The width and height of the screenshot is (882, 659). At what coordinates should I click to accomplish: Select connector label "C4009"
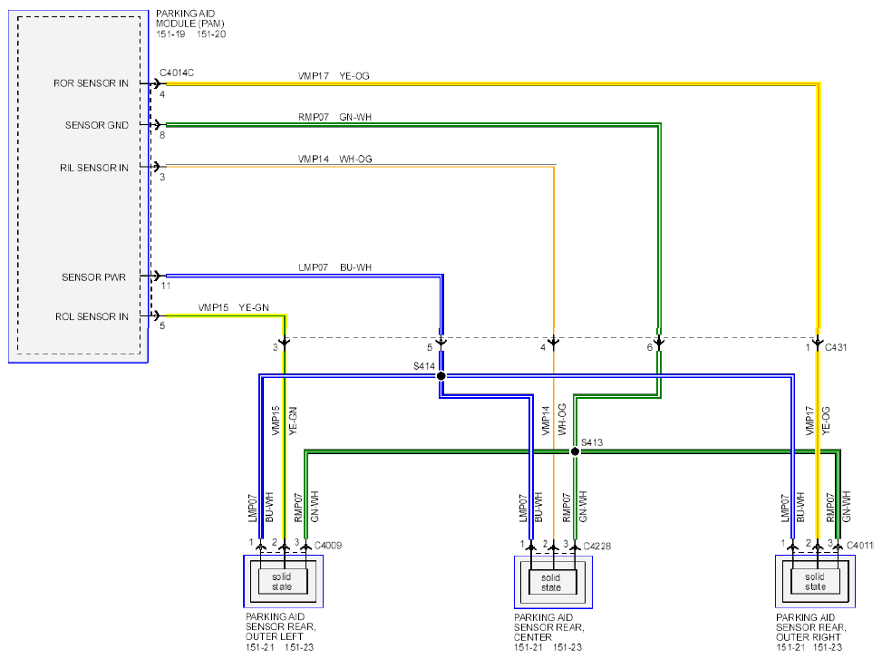(328, 545)
